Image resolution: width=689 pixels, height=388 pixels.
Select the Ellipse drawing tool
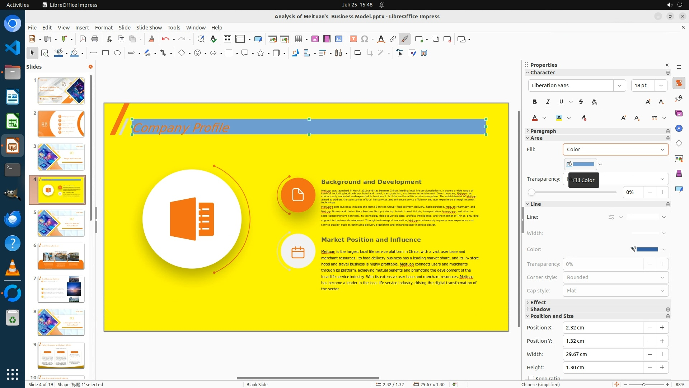point(117,53)
